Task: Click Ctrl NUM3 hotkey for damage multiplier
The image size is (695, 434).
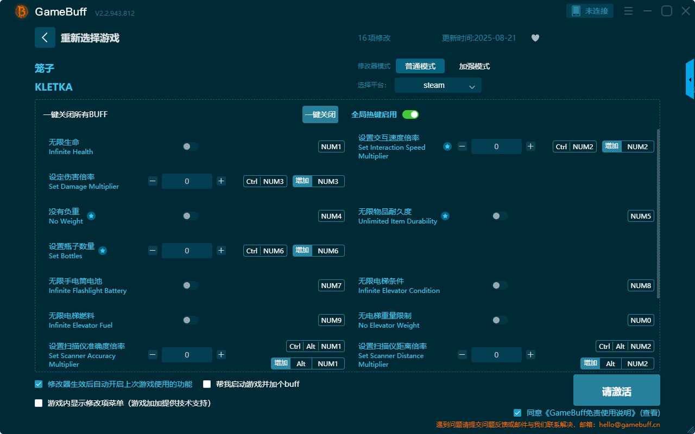Action: click(x=265, y=181)
